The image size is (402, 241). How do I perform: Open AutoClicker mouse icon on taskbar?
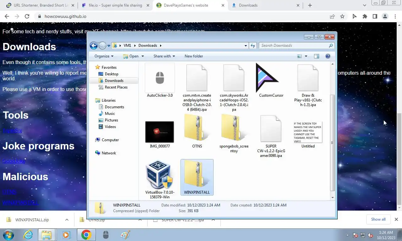tap(106, 235)
